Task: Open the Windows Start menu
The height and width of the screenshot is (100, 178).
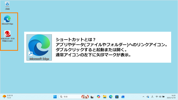Action: 55,97
